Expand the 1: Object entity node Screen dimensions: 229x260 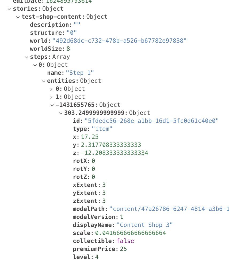[51, 97]
